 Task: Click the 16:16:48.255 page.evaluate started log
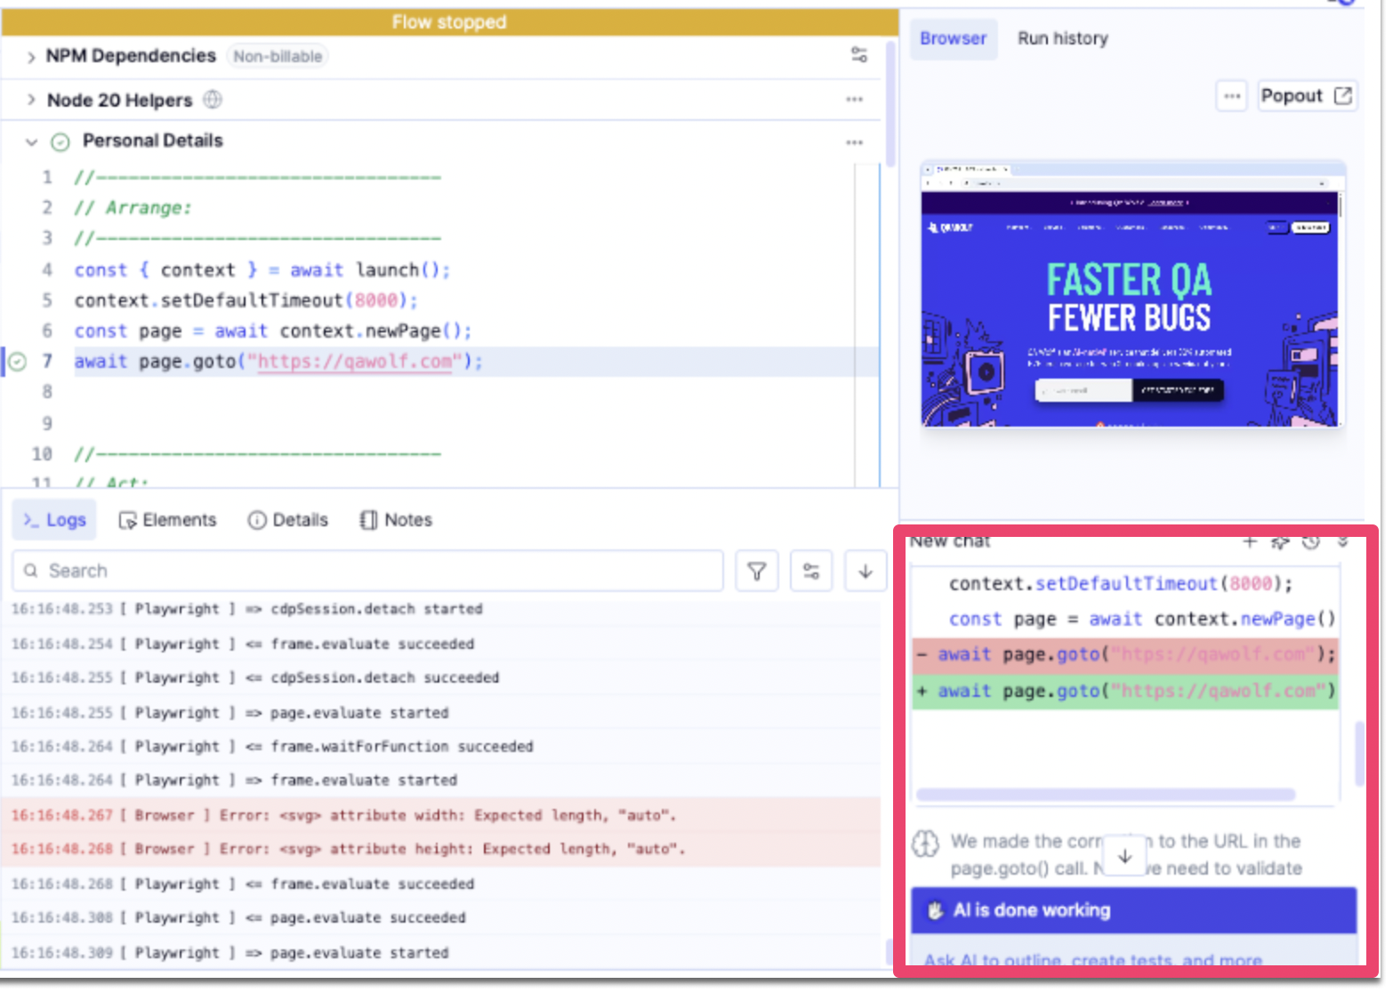pos(440,713)
